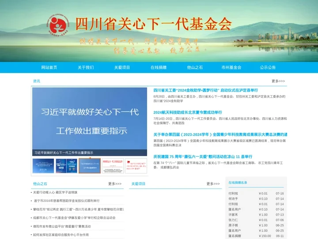This screenshot has height=239, width=318.
Task: Click donor 何诗予 in donation list
Action: click(233, 199)
